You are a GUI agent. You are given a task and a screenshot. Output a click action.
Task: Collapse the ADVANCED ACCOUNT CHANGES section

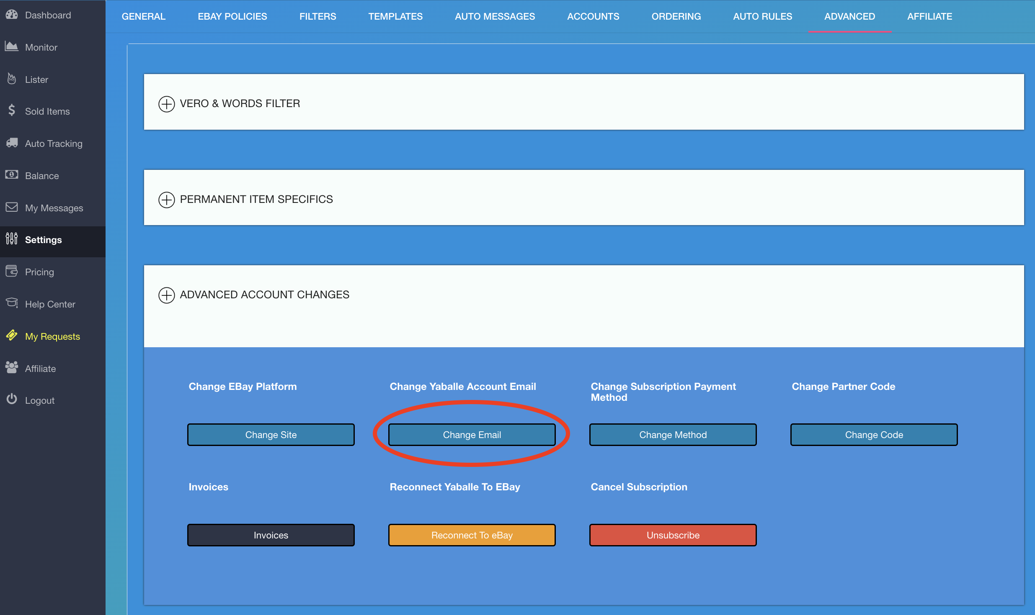[167, 295]
